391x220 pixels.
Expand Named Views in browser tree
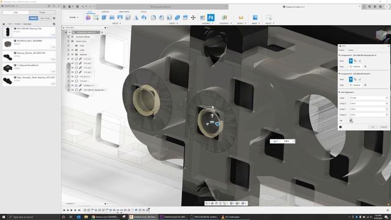(x=68, y=41)
